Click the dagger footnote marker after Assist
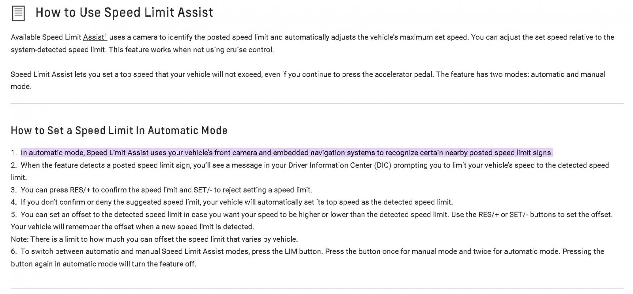633x294 pixels. (x=106, y=36)
